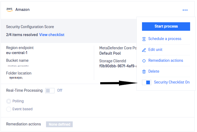Image resolution: width=197 pixels, height=132 pixels.
Task: Open the View checklist link
Action: tap(52, 35)
